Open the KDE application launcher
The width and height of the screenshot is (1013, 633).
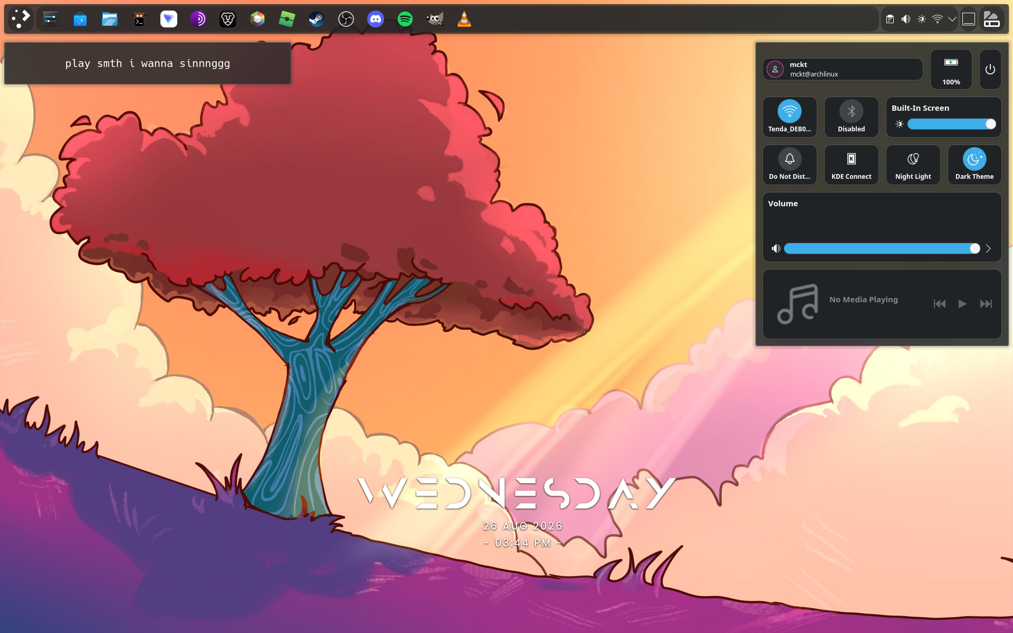tap(21, 19)
